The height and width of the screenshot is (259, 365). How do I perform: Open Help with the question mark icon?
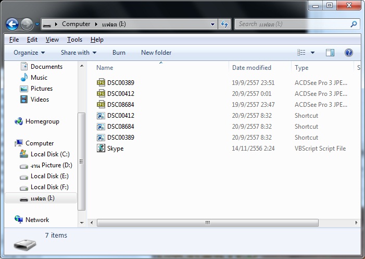click(x=349, y=53)
